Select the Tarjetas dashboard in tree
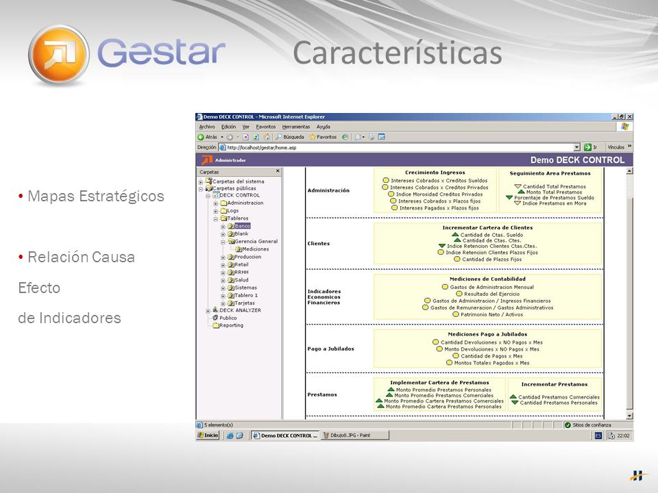This screenshot has width=658, height=493. (245, 303)
